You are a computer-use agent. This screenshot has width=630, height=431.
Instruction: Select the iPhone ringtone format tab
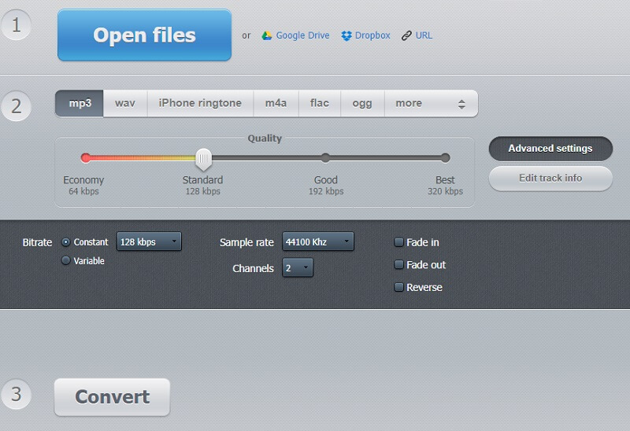point(200,104)
